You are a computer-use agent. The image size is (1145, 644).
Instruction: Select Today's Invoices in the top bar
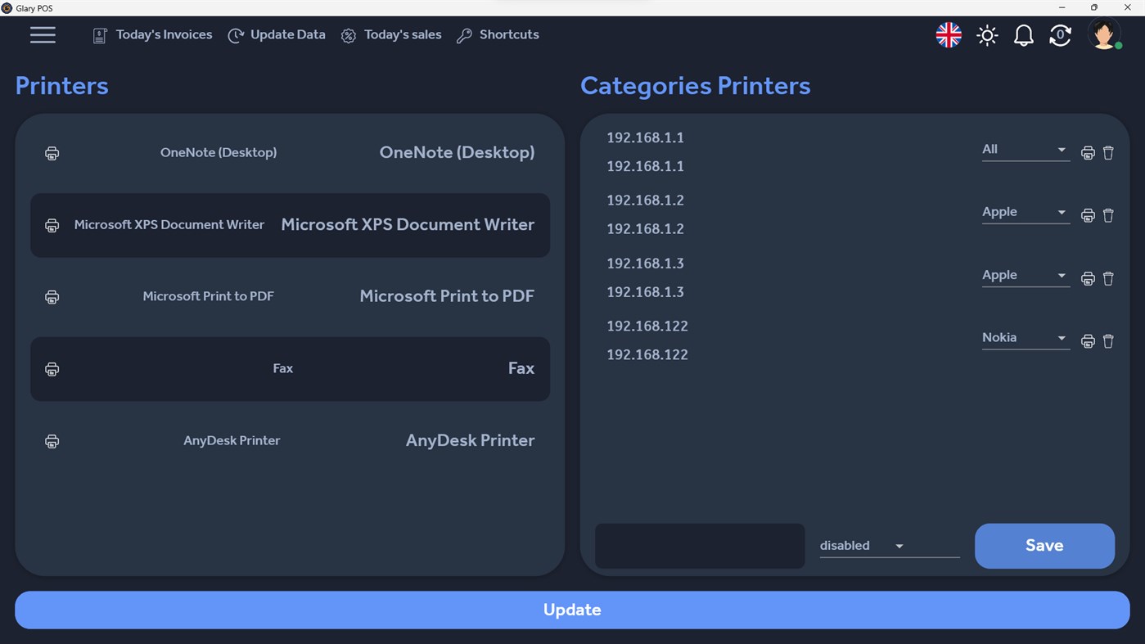151,34
